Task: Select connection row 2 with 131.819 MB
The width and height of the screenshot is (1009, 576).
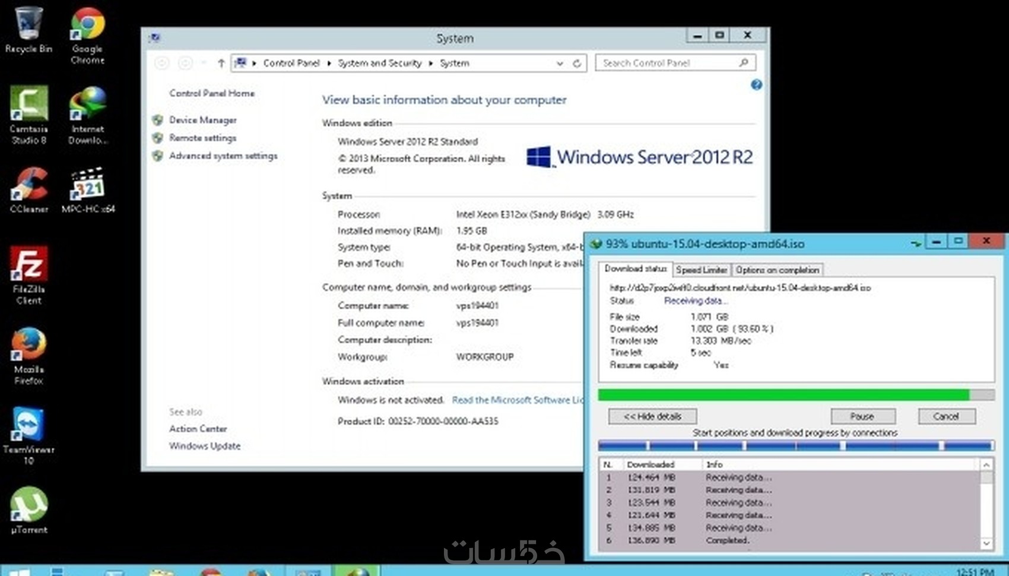Action: coord(789,490)
